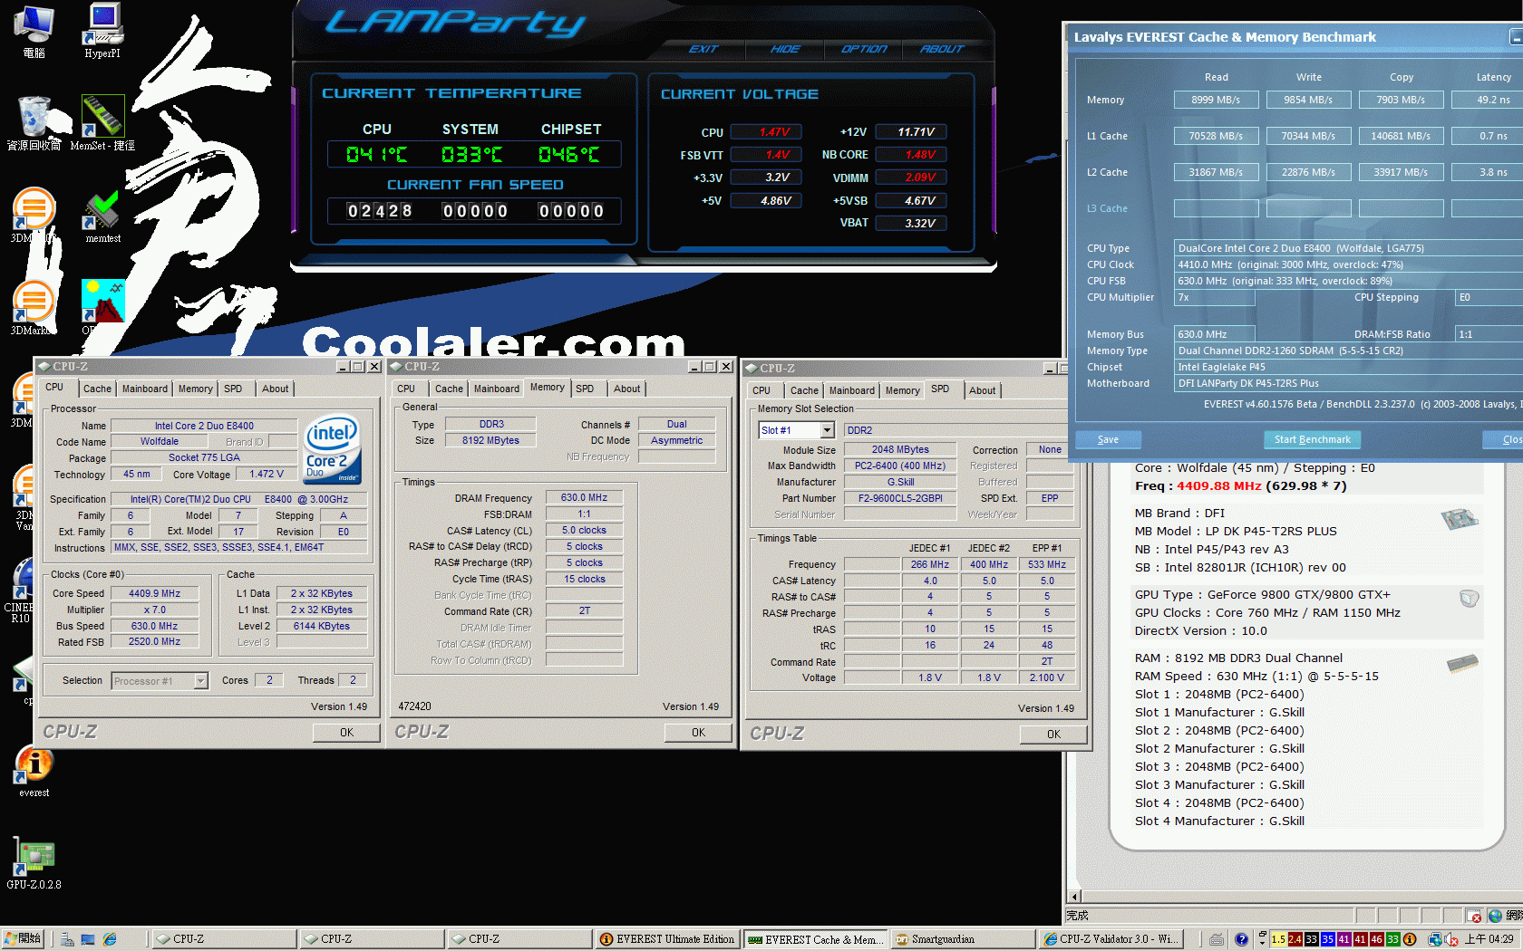This screenshot has width=1523, height=951.
Task: Click EXIT in the LANParty panel
Action: [x=703, y=49]
